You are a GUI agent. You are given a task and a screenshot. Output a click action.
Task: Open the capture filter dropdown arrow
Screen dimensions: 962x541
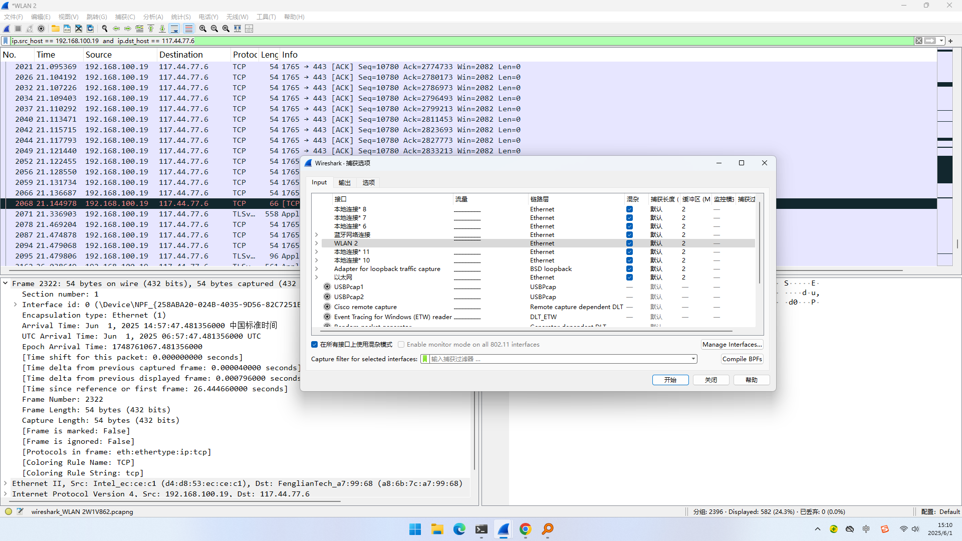click(693, 359)
